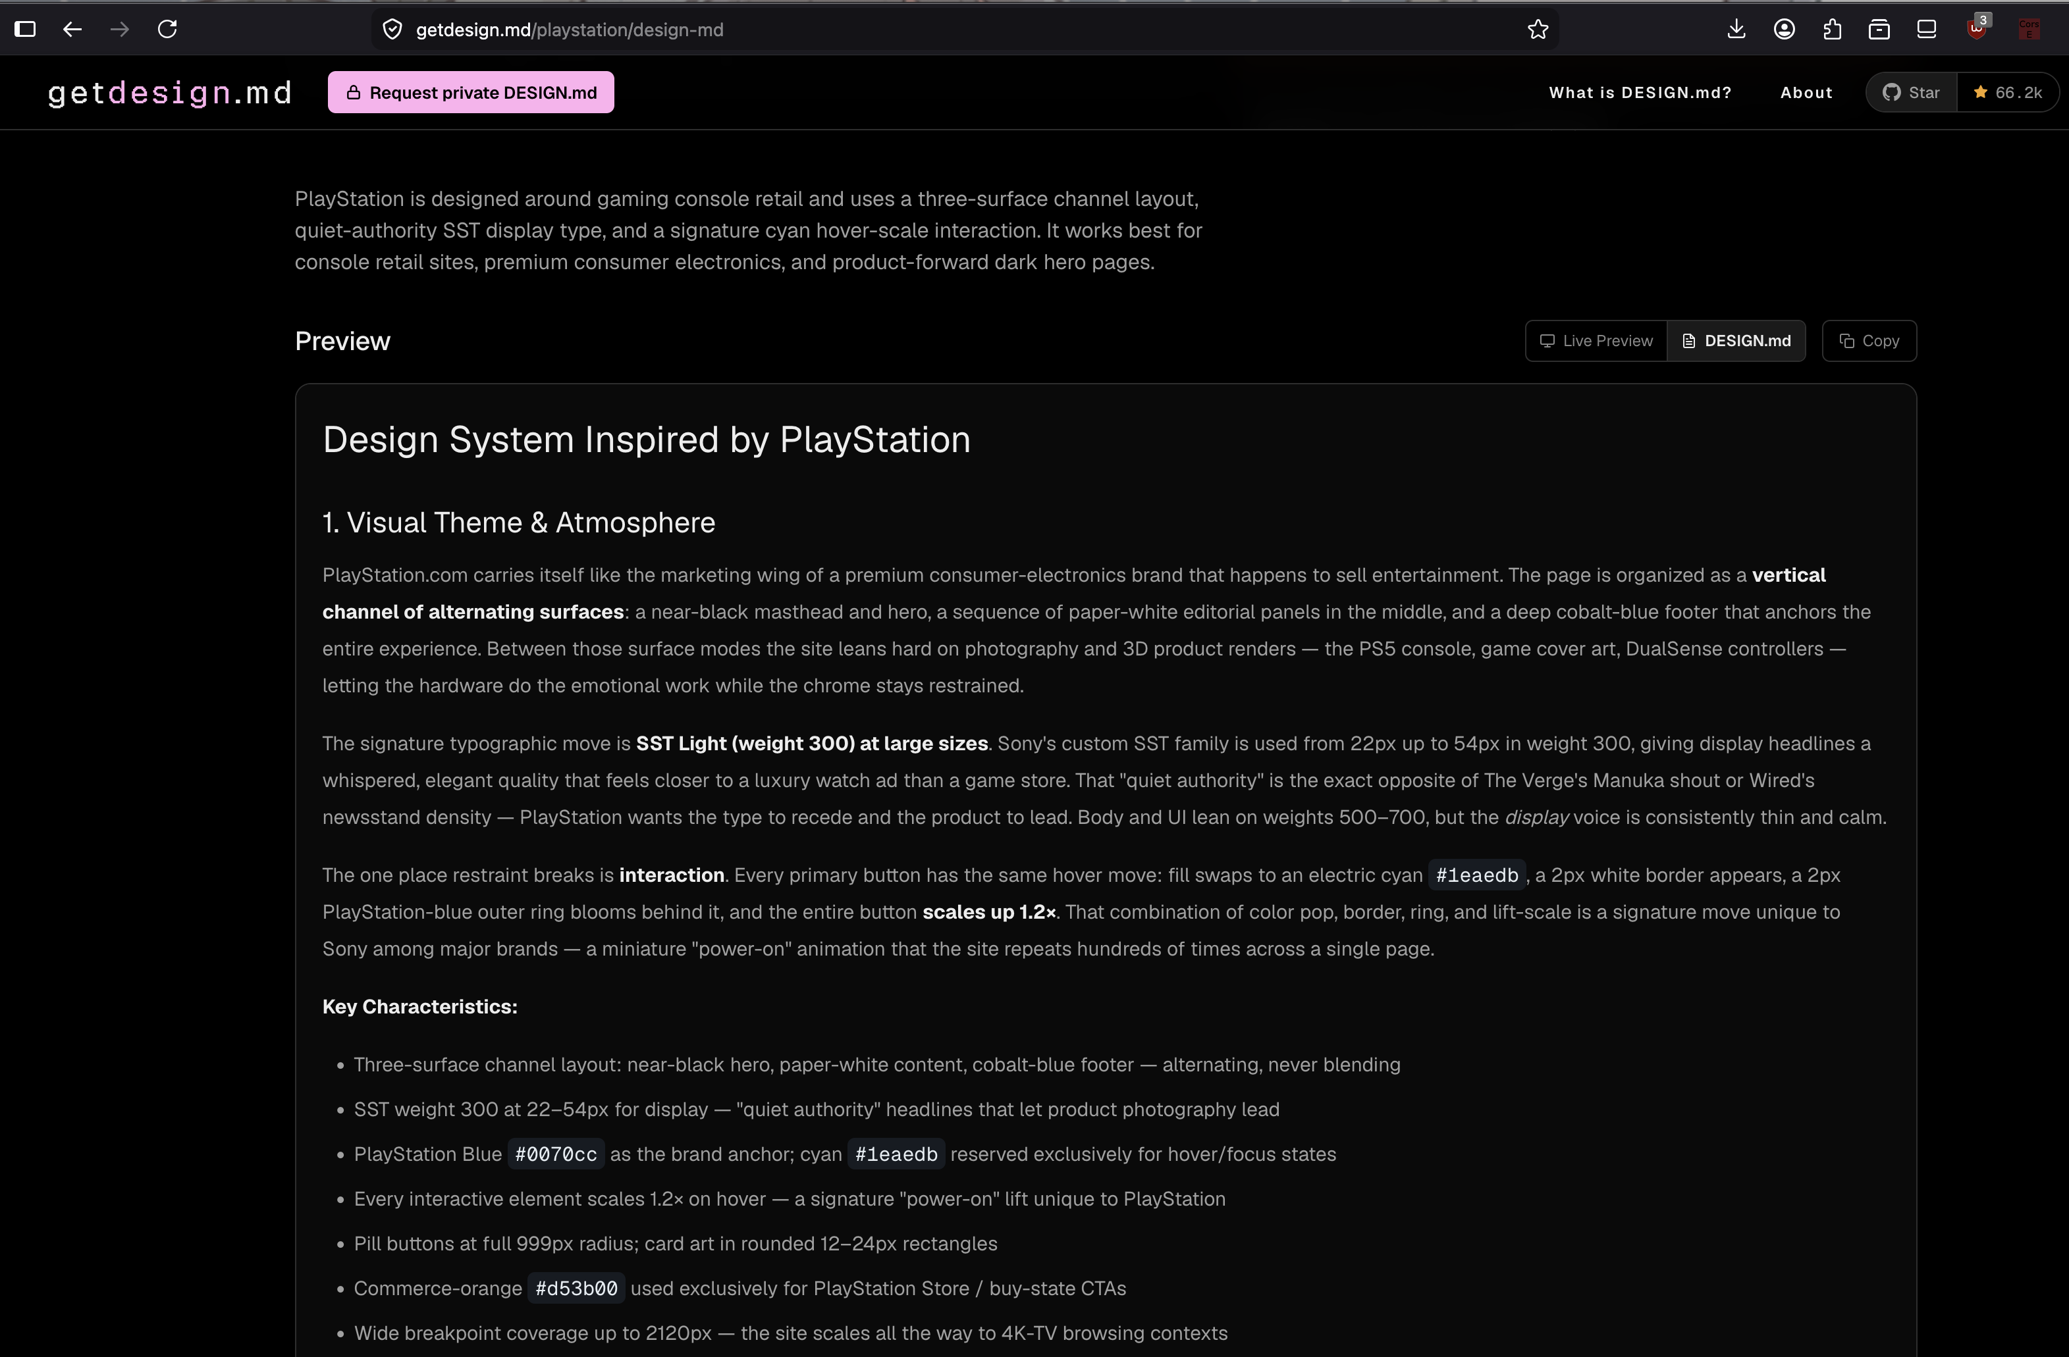The image size is (2069, 1357).
Task: Open the What is DESIGN.md? link
Action: coord(1640,92)
